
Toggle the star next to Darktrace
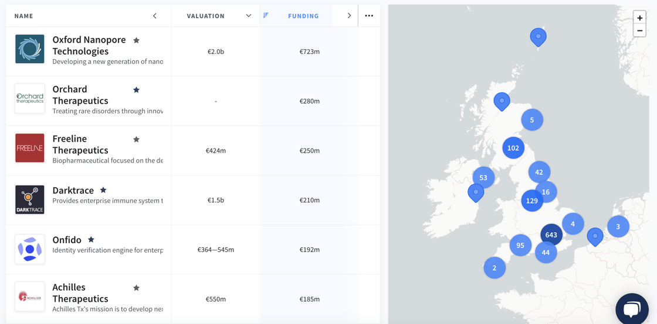click(103, 190)
